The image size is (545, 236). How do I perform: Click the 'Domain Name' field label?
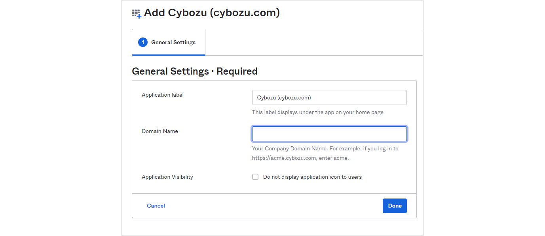pos(160,131)
